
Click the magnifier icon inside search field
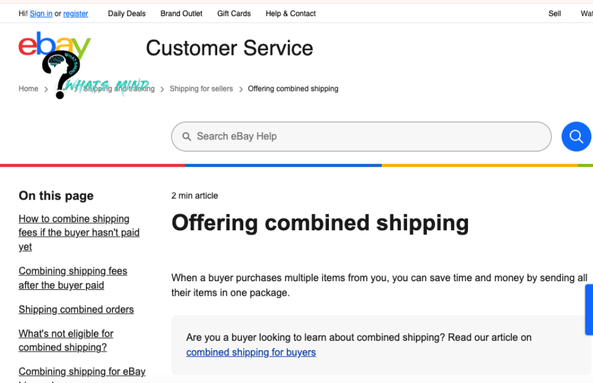click(x=186, y=137)
